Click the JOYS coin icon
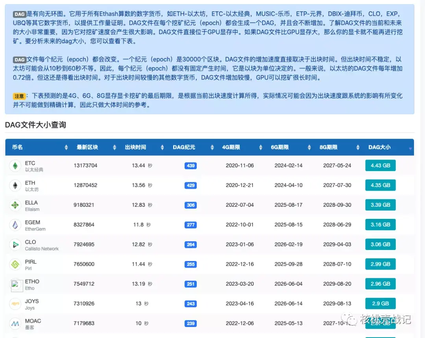This screenshot has height=338, width=425. pos(16,303)
